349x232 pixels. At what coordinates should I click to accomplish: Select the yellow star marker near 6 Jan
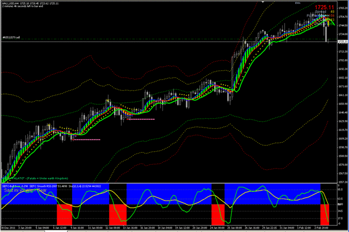pyautogui.click(x=49, y=125)
